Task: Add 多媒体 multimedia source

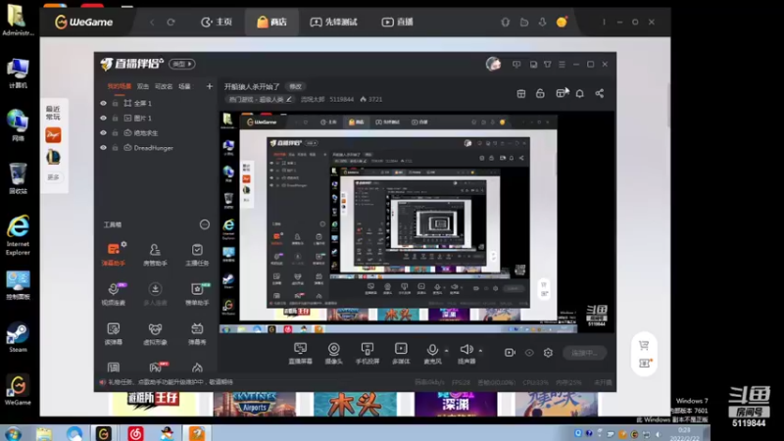Action: coord(401,353)
